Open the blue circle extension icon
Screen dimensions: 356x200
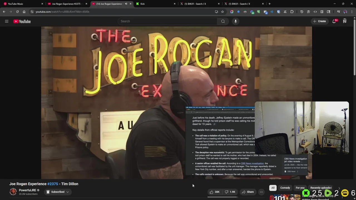click(x=238, y=12)
